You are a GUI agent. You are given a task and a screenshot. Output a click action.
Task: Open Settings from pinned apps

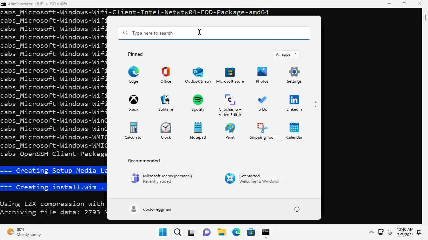(x=294, y=75)
